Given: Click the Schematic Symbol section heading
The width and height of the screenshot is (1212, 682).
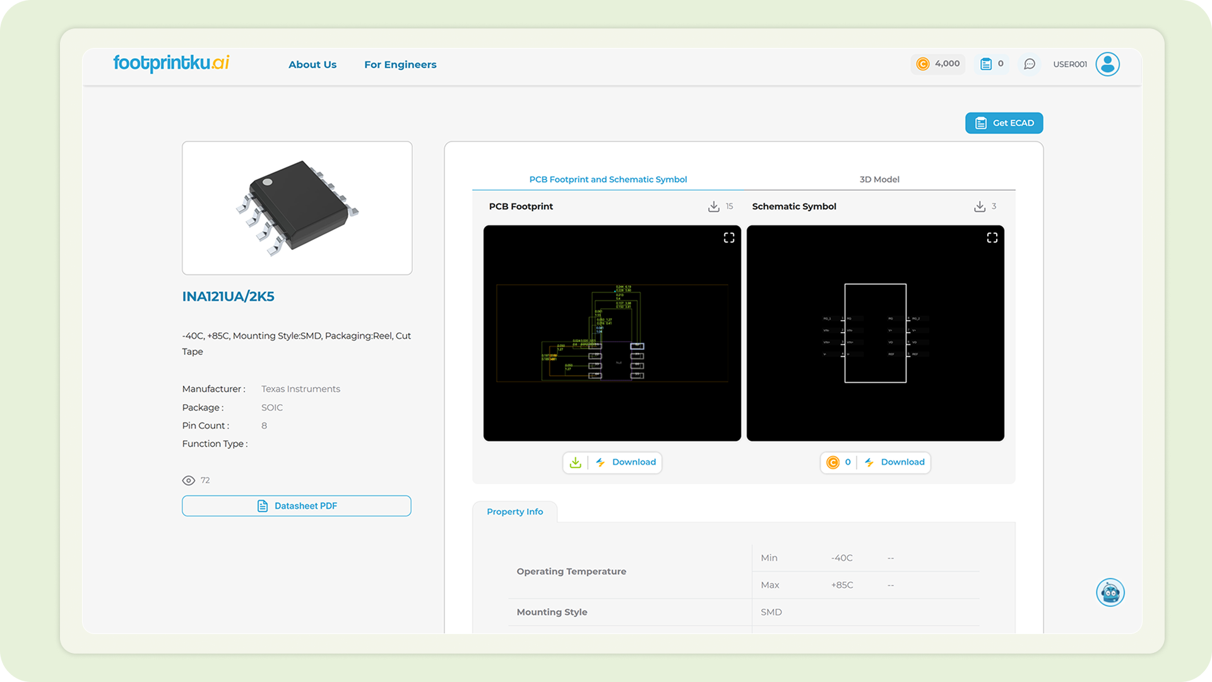Looking at the screenshot, I should point(794,206).
